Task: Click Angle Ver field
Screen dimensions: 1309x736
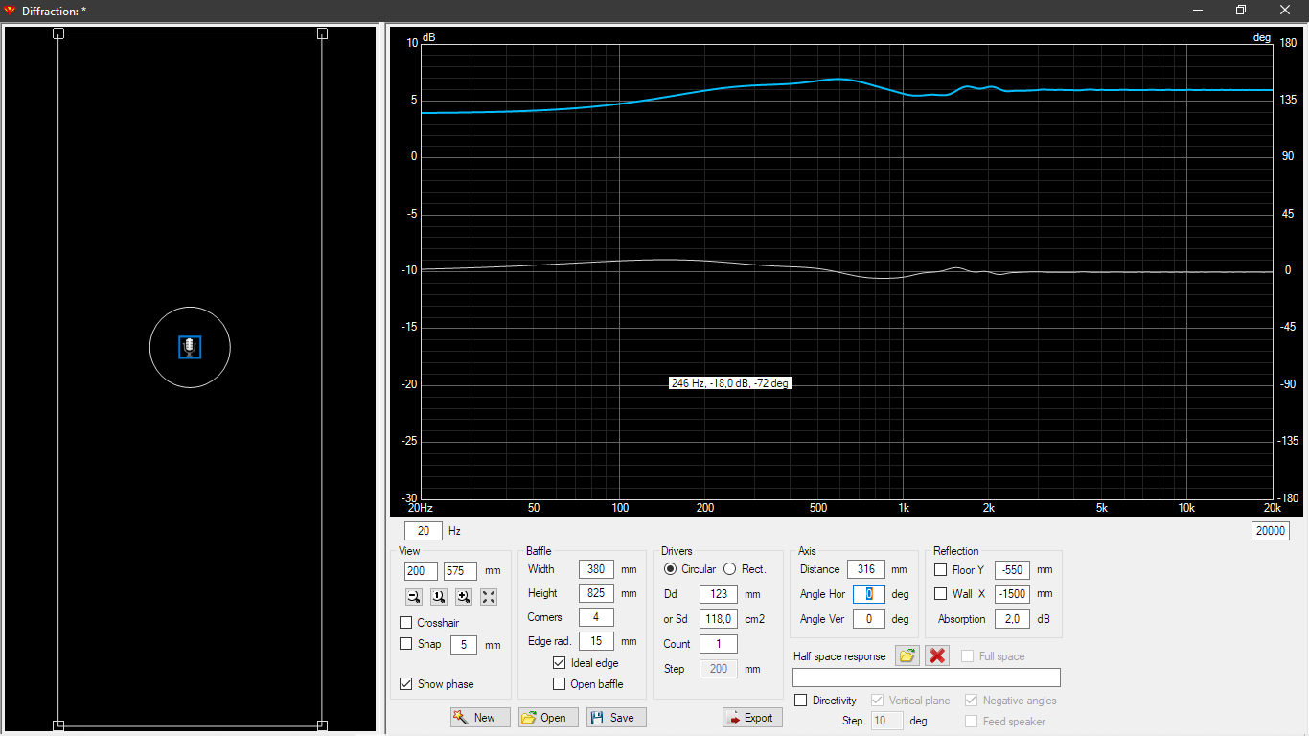Action: (869, 619)
